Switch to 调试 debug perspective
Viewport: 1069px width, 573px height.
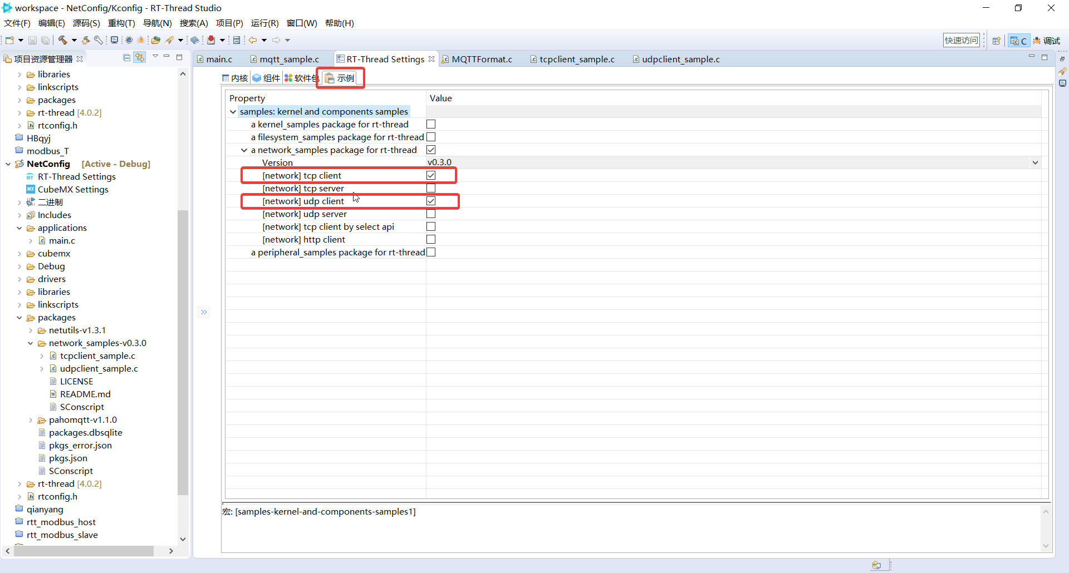point(1047,41)
